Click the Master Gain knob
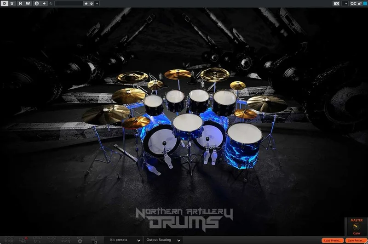 [356, 227]
